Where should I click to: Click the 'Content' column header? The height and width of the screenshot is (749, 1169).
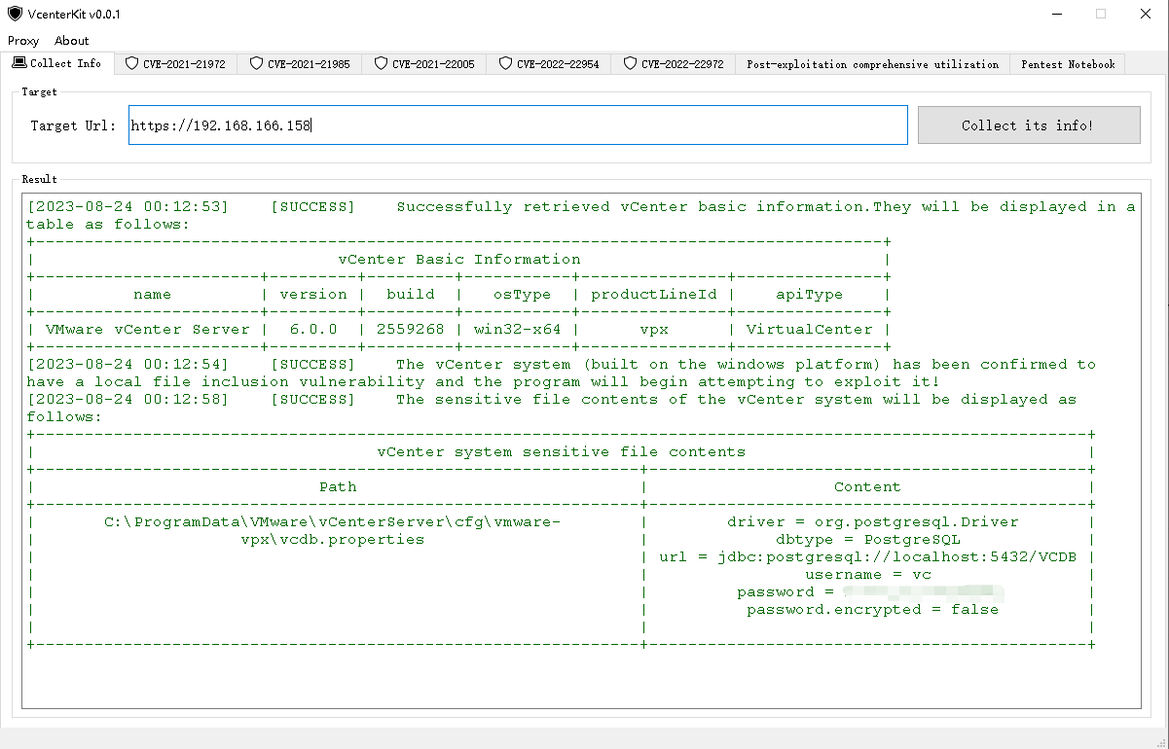[868, 487]
